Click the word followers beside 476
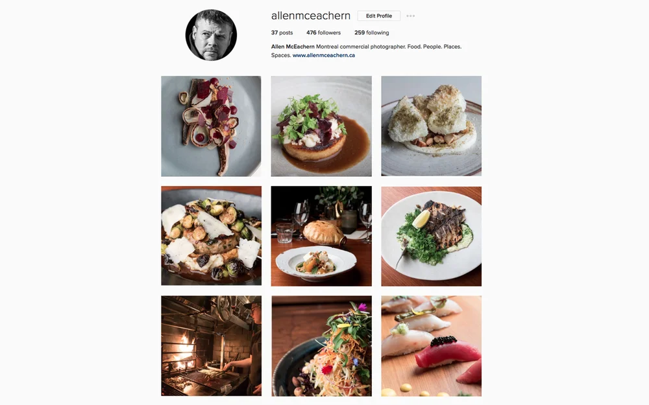This screenshot has height=405, width=649. [x=329, y=32]
